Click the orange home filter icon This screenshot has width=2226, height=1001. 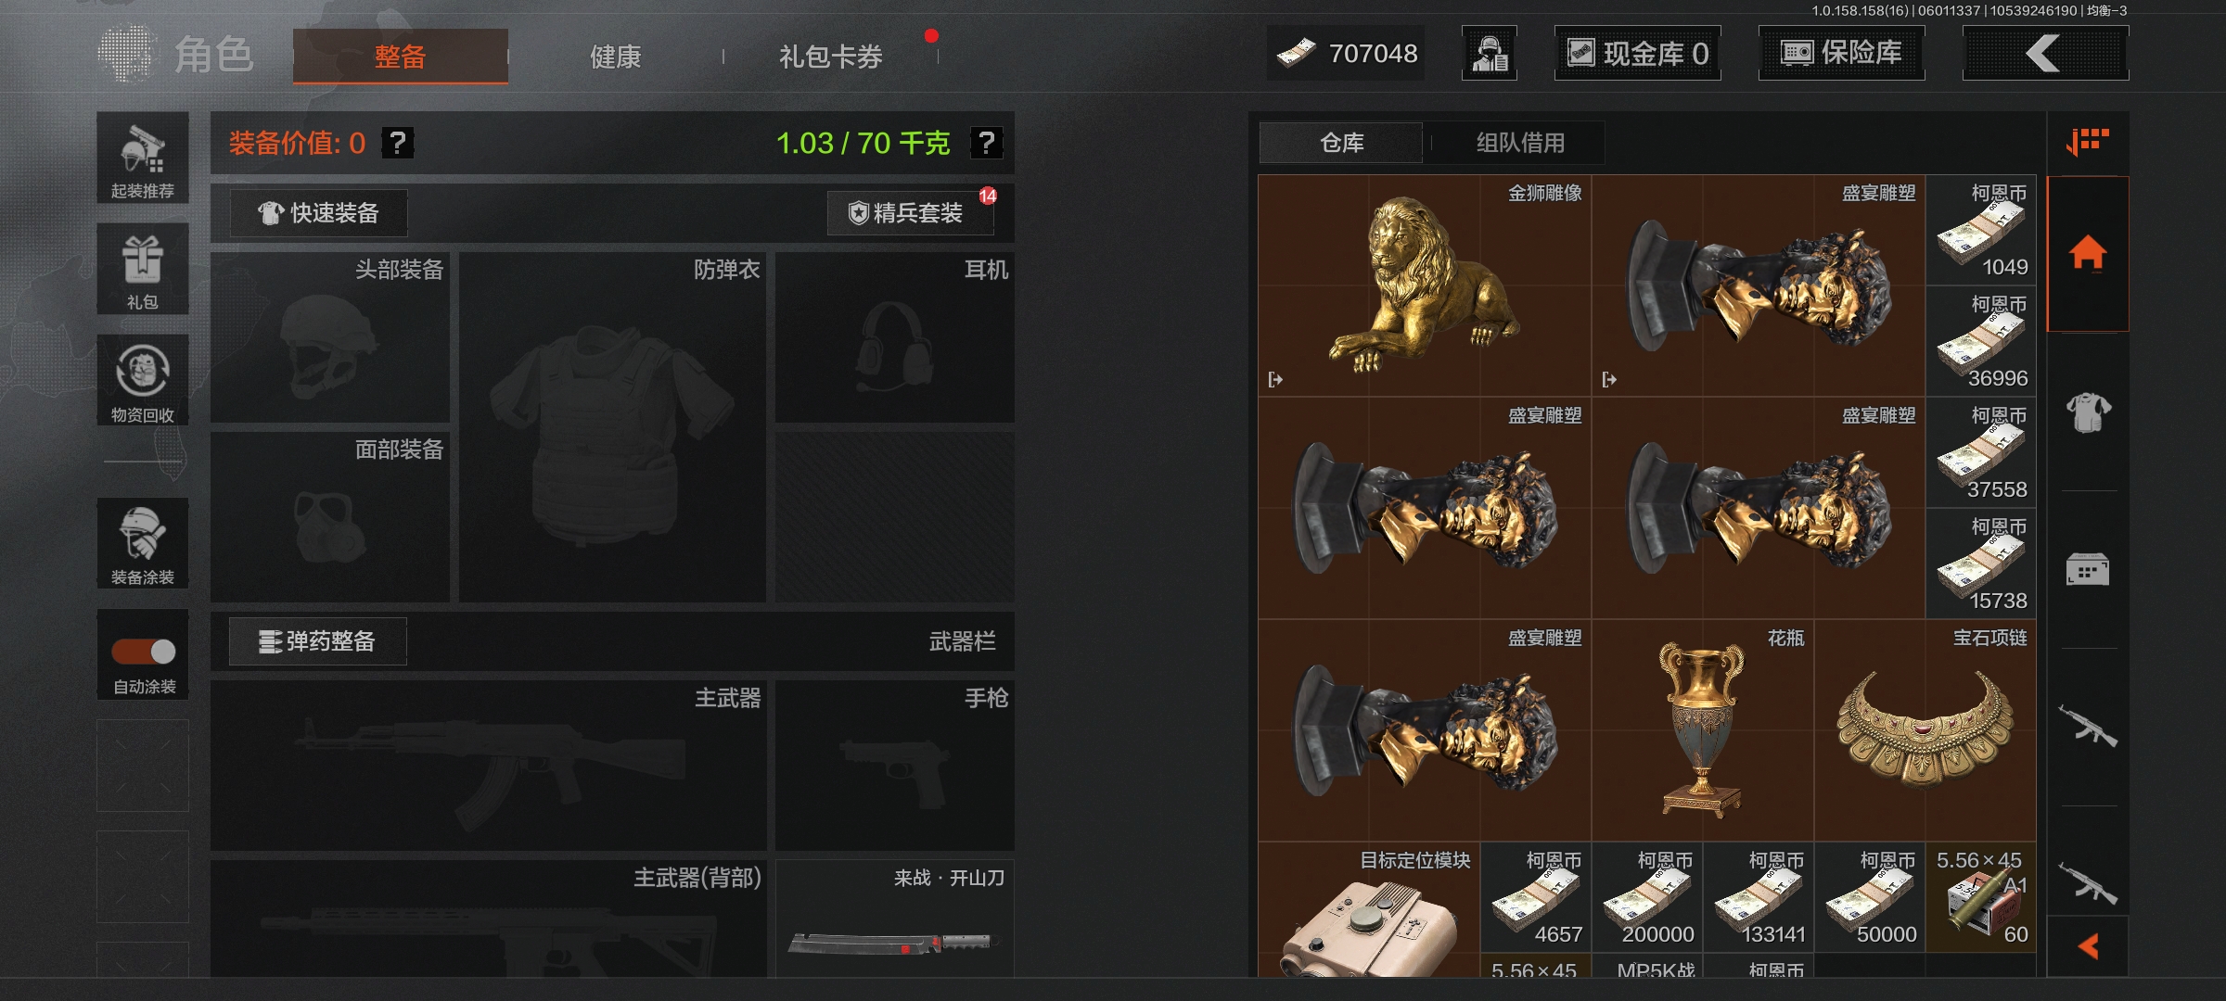point(2088,253)
